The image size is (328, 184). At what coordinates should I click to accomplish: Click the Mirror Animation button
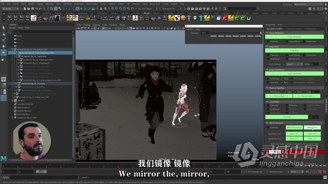(x=294, y=127)
